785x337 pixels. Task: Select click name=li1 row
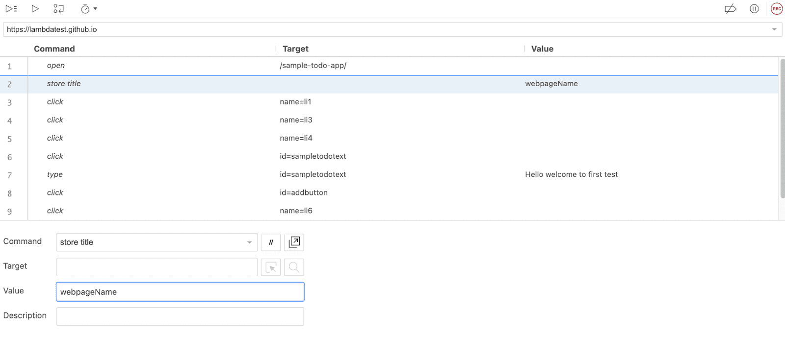[x=389, y=102]
